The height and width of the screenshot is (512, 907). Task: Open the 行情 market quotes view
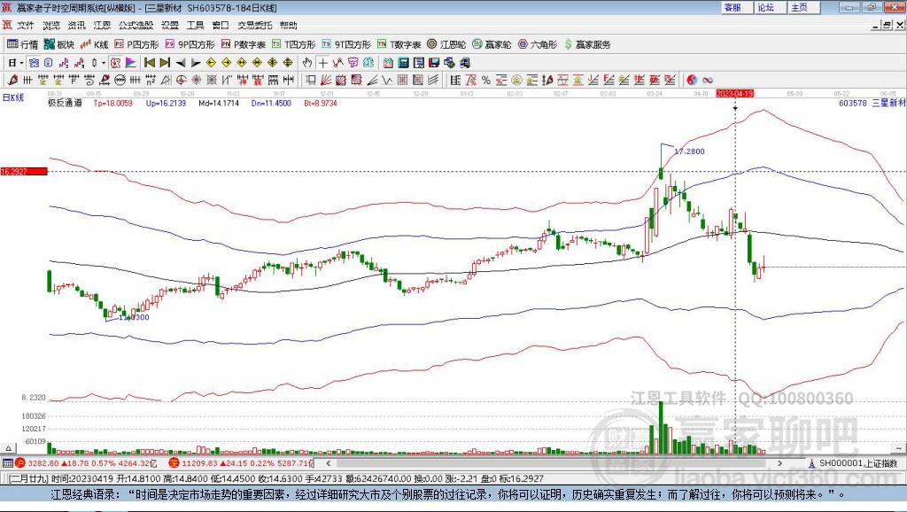22,44
